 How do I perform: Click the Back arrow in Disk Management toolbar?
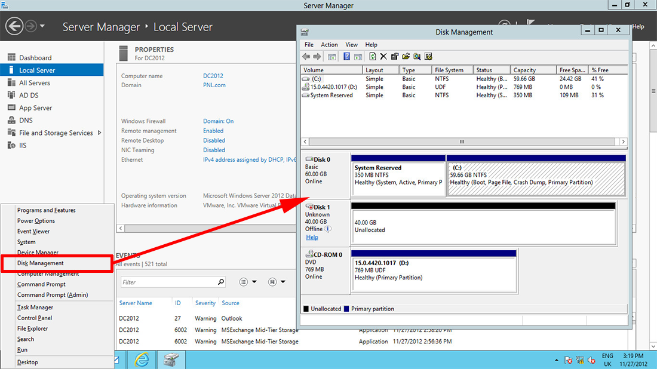coord(306,57)
